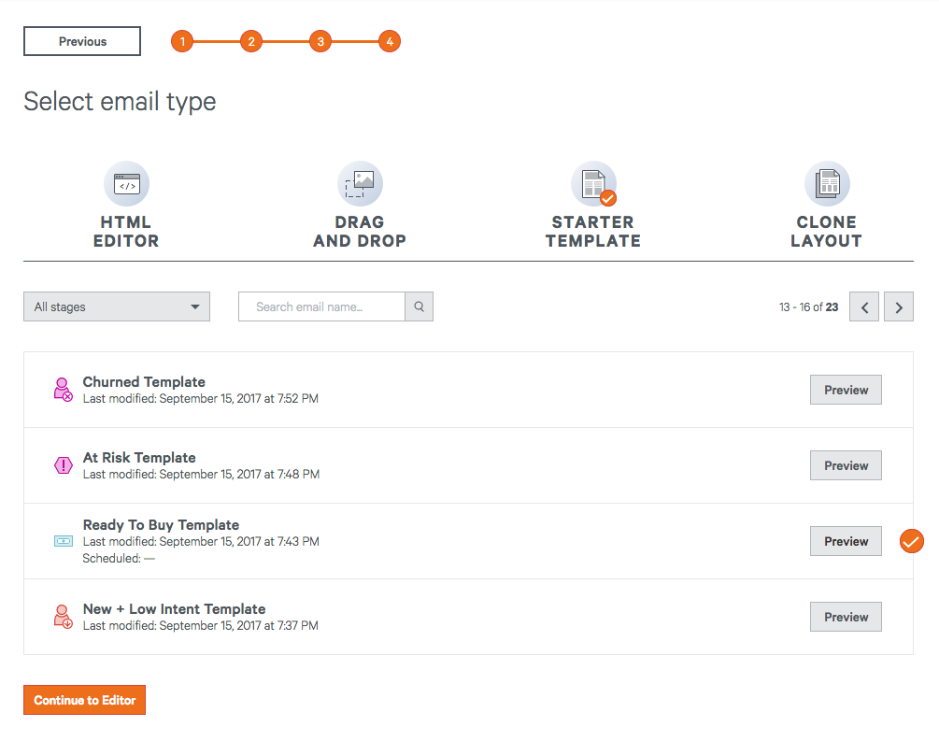Viewport: 939px width, 741px height.
Task: Click 'Last modified' 7:48 PM text
Action: click(201, 474)
